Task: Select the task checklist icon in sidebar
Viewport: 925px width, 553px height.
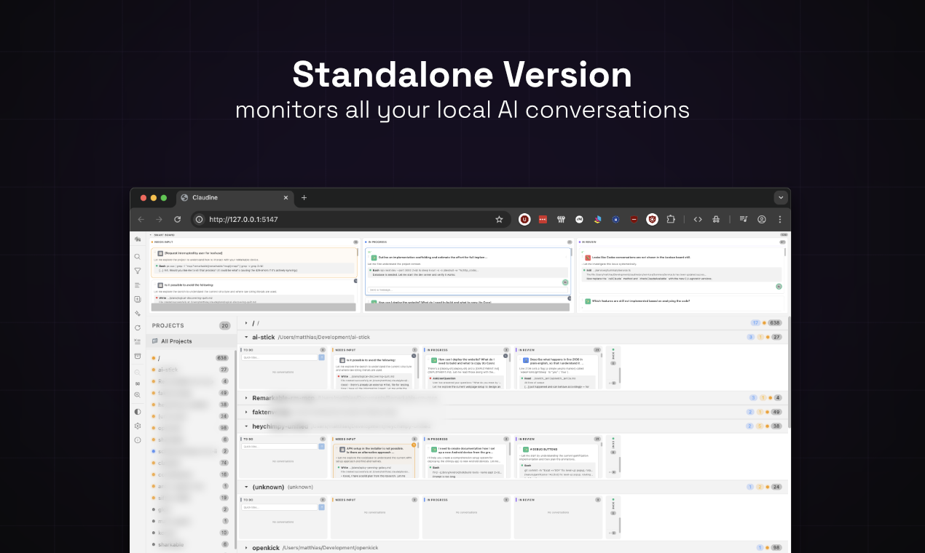Action: coord(137,342)
